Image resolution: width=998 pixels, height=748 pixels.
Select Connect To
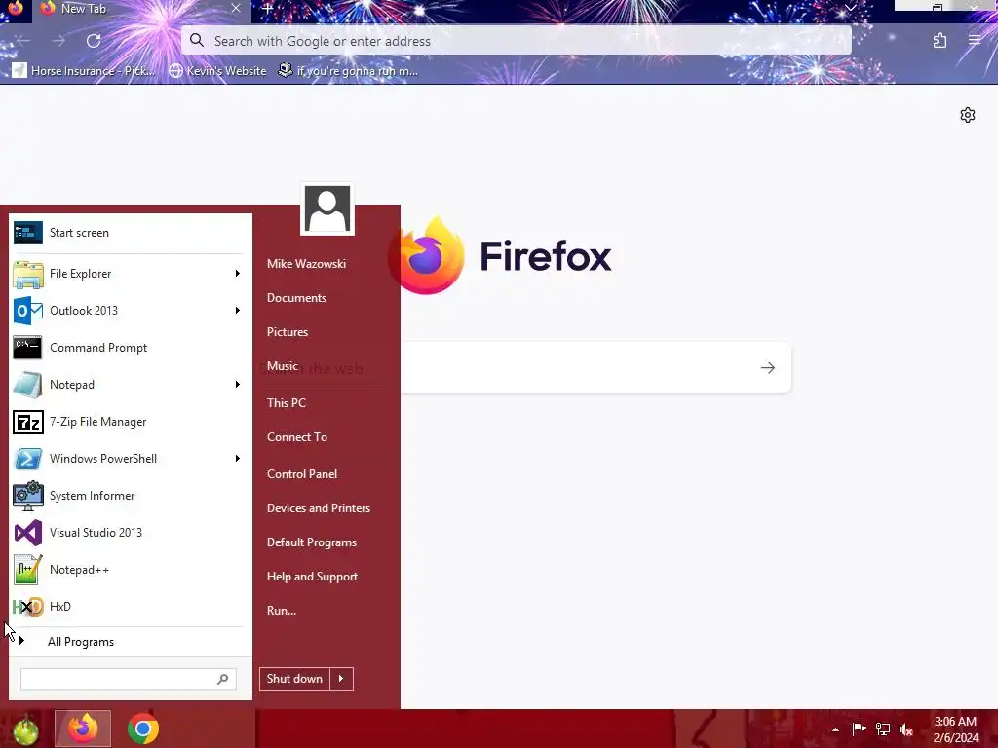(297, 437)
